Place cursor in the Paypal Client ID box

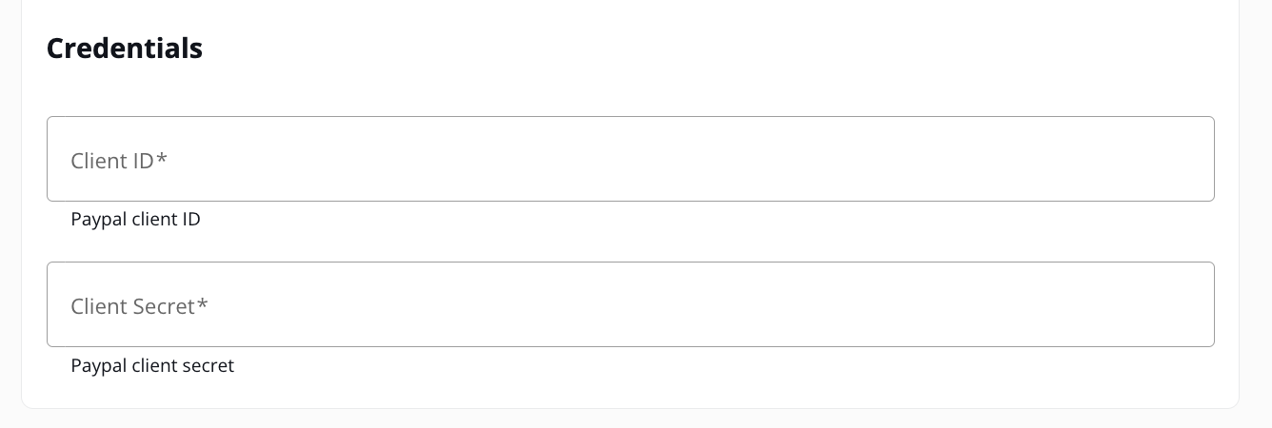click(630, 159)
